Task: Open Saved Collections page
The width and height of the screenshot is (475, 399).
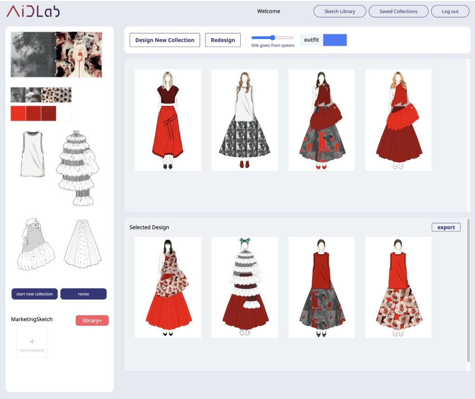Action: (398, 12)
